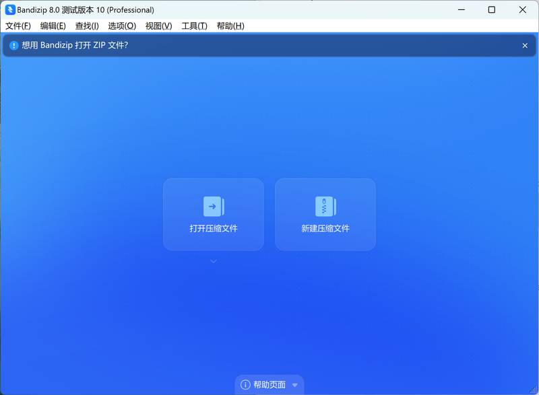
Task: Click the 想用 Bandizip 打开 ZIP 文件? message
Action: coord(75,45)
